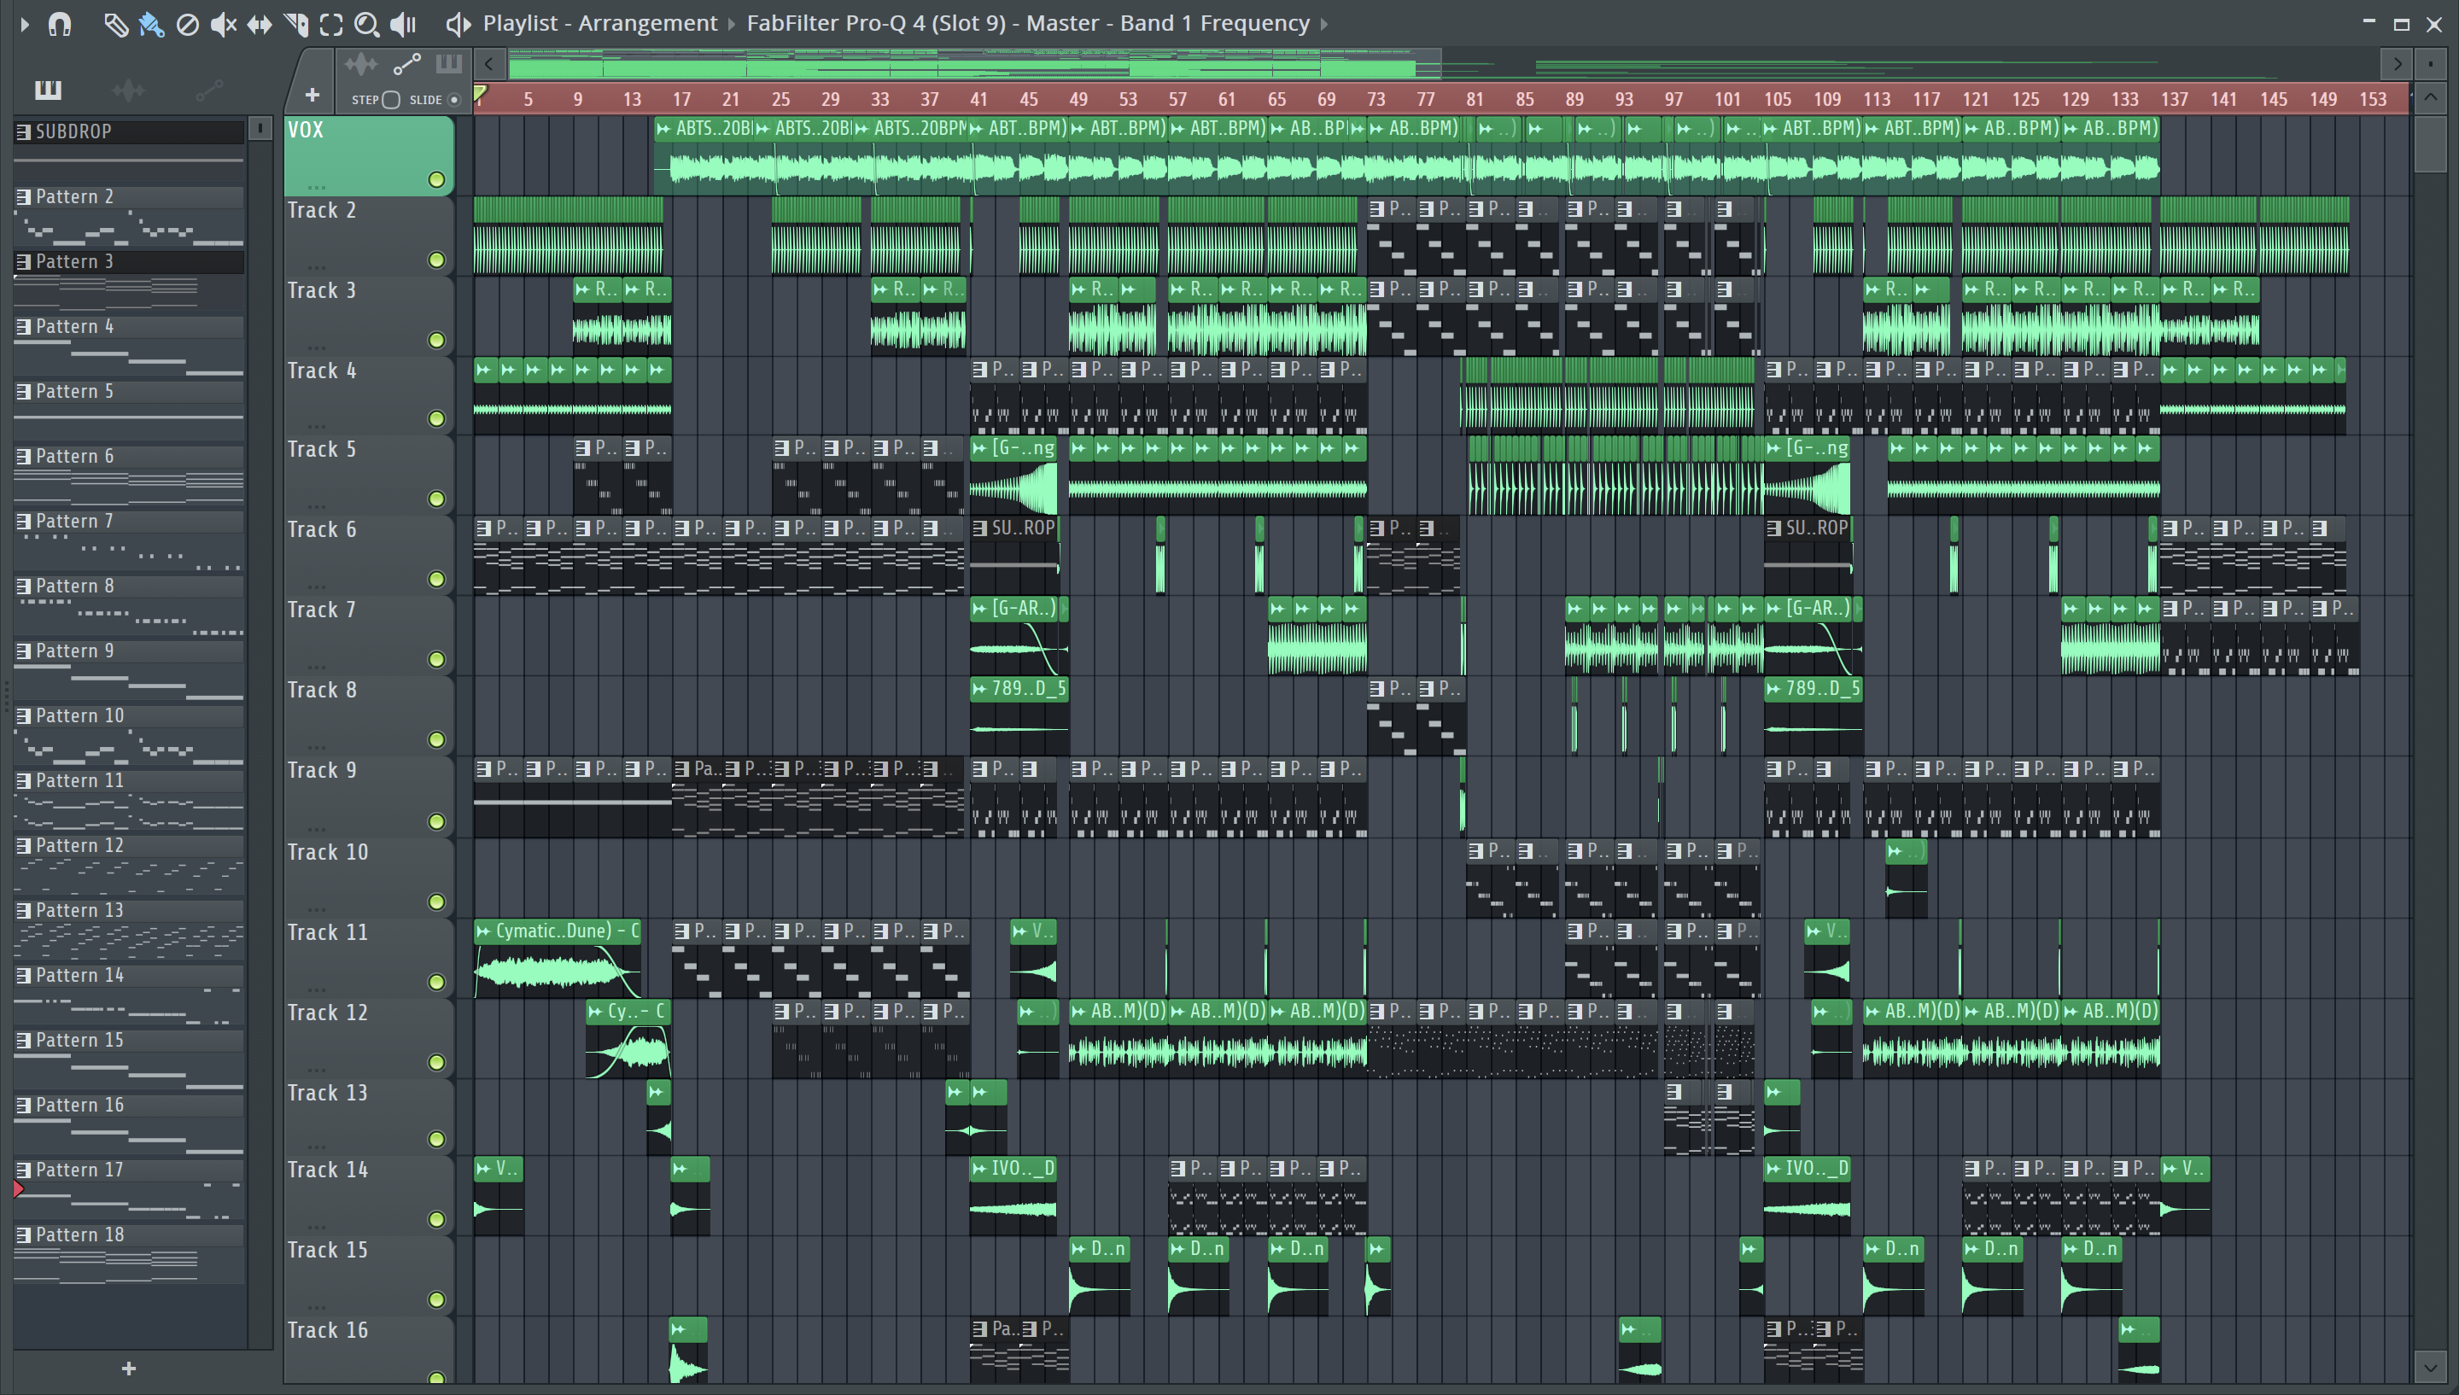This screenshot has height=1395, width=2459.
Task: Show audio clips in the picker panel
Action: click(x=128, y=90)
